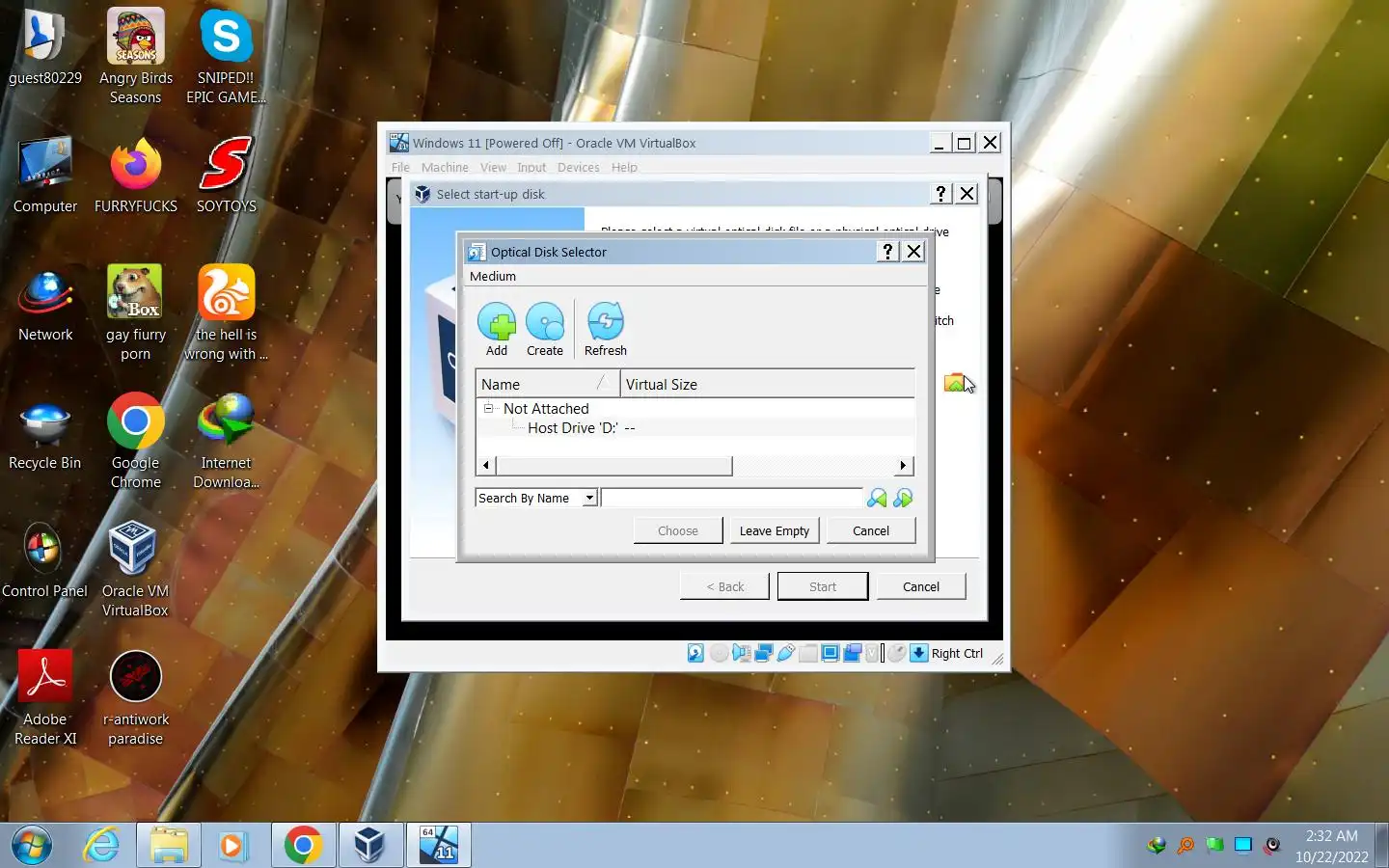
Task: Click the Leave Empty button
Action: tap(775, 530)
